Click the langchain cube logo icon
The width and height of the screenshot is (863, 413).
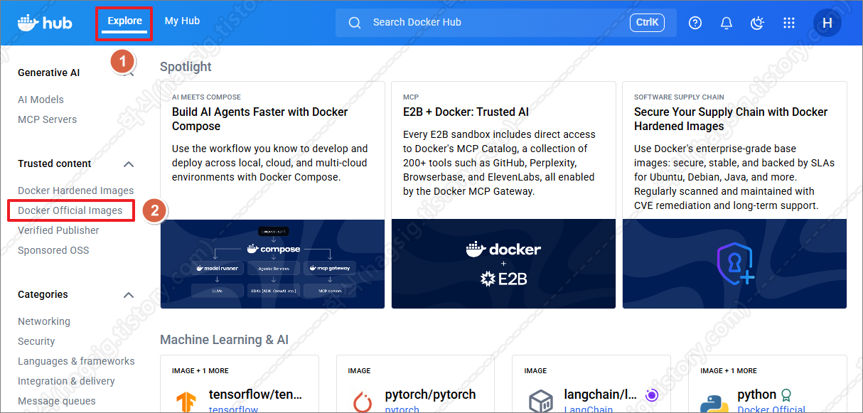point(540,402)
